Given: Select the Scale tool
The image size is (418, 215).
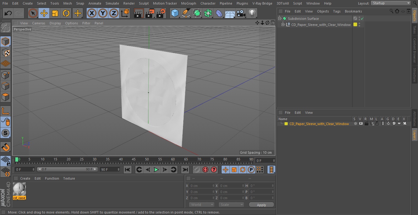Looking at the screenshot, I should 55,13.
